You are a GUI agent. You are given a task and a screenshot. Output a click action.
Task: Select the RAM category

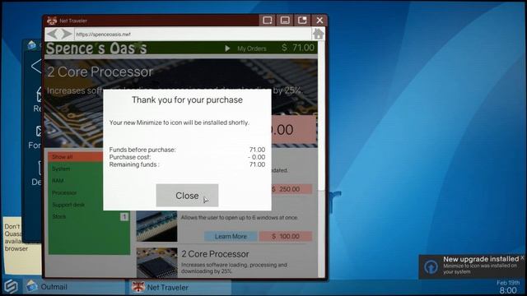(58, 181)
